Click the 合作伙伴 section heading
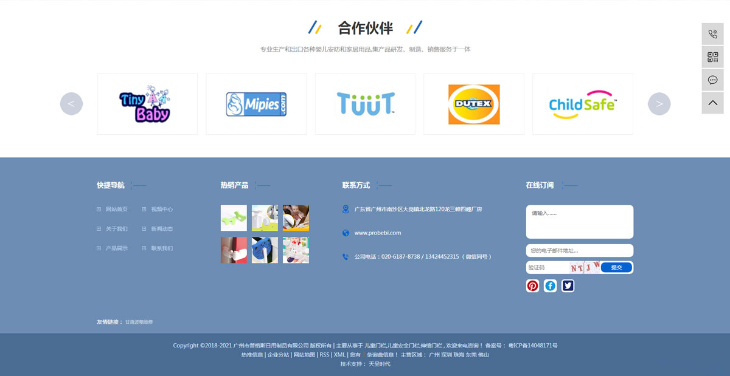The width and height of the screenshot is (730, 376). pos(366,28)
